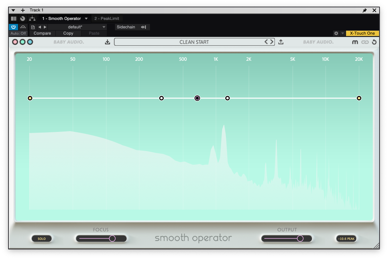Load the next host preset arrow
The width and height of the screenshot is (388, 259).
coord(45,27)
